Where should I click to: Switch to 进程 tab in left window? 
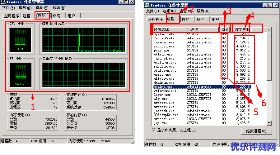pyautogui.click(x=27, y=16)
